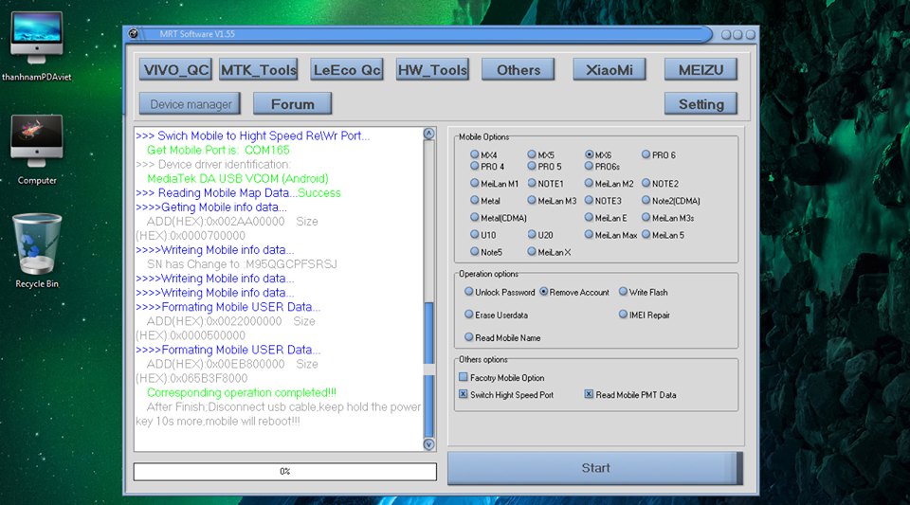Viewport: 910px width, 505px height.
Task: Choose PRO 5 mobile option
Action: click(532, 166)
